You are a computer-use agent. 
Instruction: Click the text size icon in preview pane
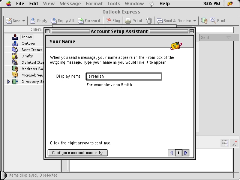click(234, 143)
